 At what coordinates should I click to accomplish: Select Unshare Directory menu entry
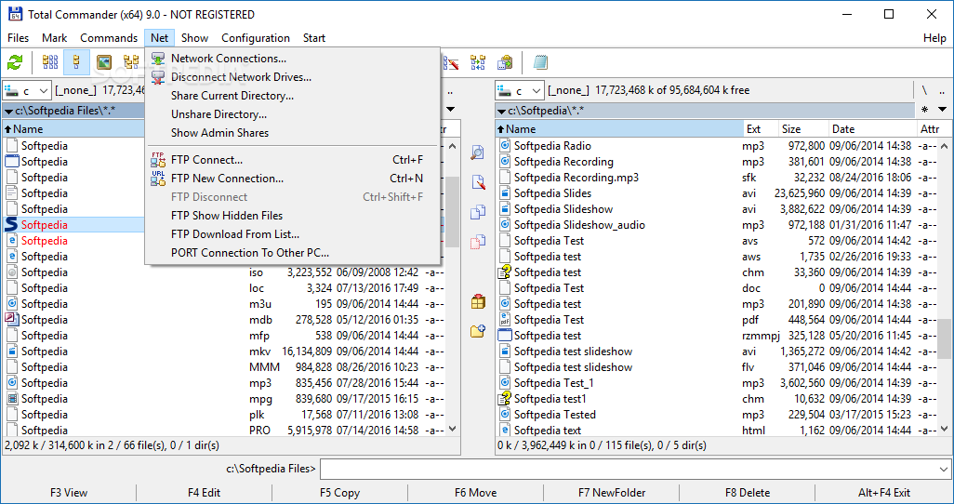(219, 114)
